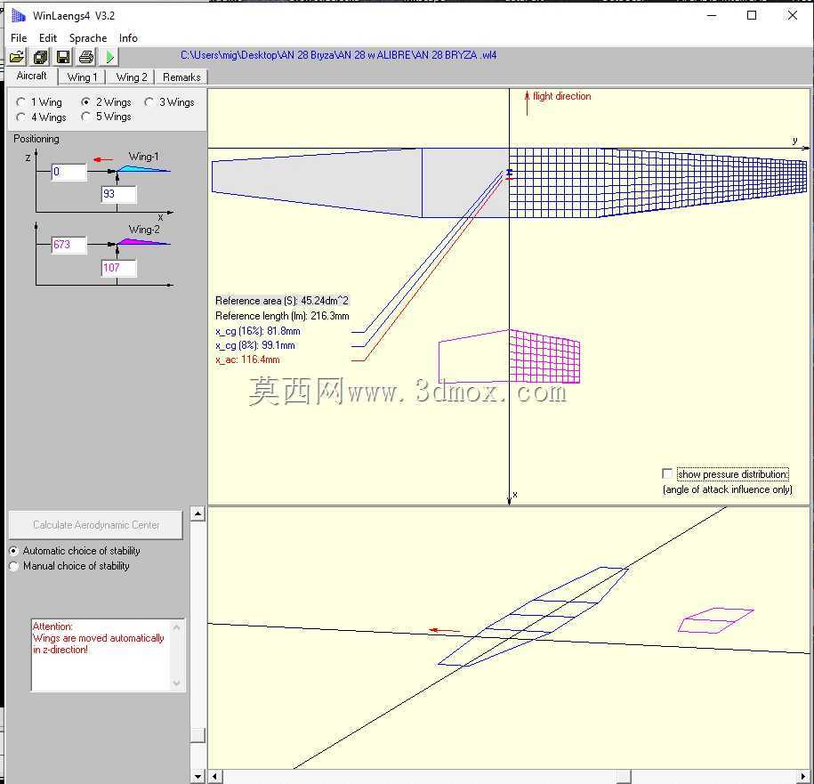Click right arrow of horizontal 3D view scrollbar
814x784 pixels.
point(803,777)
